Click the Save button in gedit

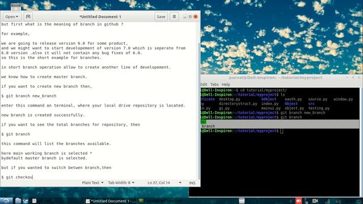click(161, 16)
